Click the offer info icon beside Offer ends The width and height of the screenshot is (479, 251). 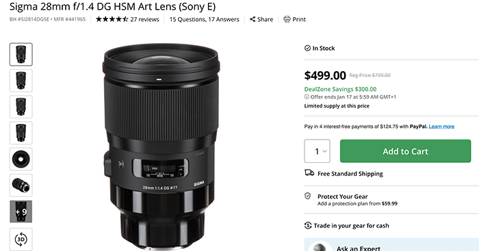[x=307, y=97]
